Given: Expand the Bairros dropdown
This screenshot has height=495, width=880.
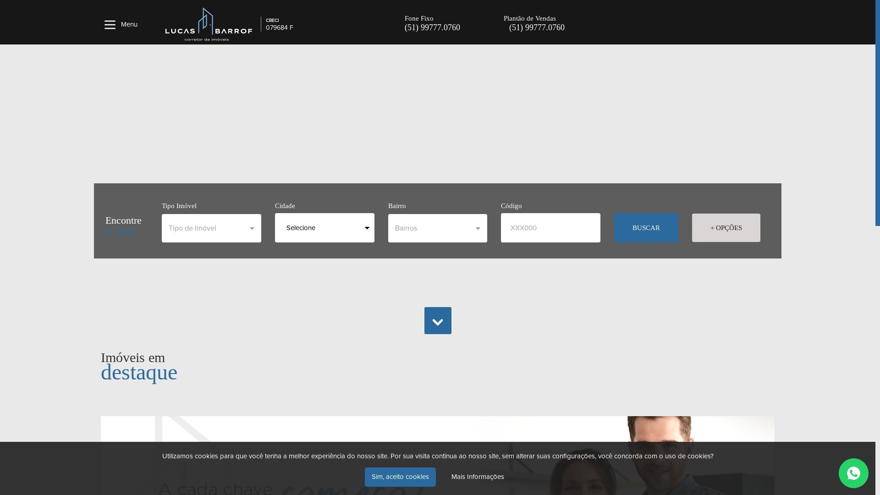Looking at the screenshot, I should click(x=437, y=228).
